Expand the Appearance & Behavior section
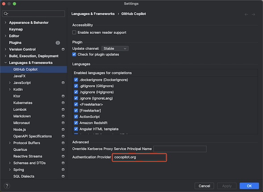Image resolution: width=263 pixels, height=192 pixels. pyautogui.click(x=5, y=22)
